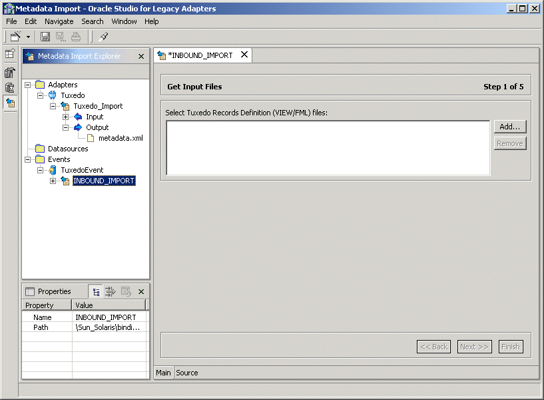Collapse the Tuxedo adapter node
The image size is (544, 400).
40,95
